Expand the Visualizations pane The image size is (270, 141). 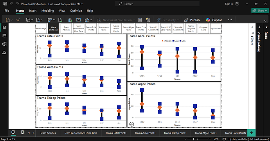[x=259, y=27]
